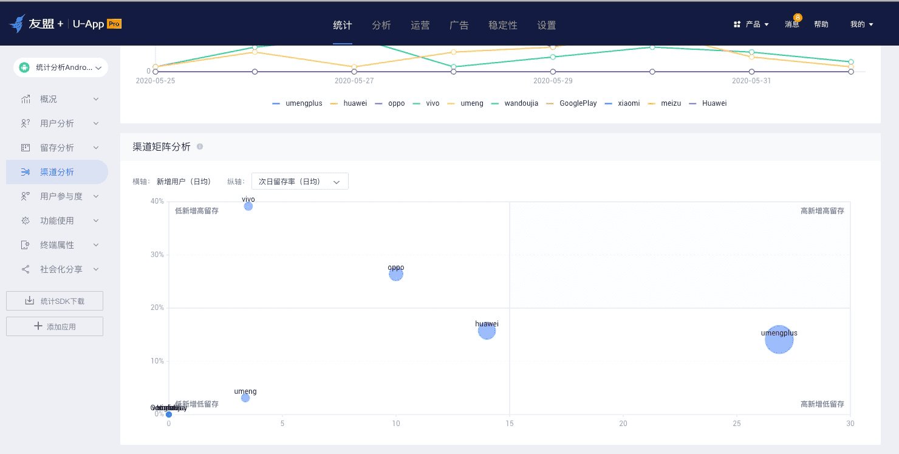Expand the 用户参与度 sidebar section
Screen dimensions: 899x454
[x=95, y=196]
